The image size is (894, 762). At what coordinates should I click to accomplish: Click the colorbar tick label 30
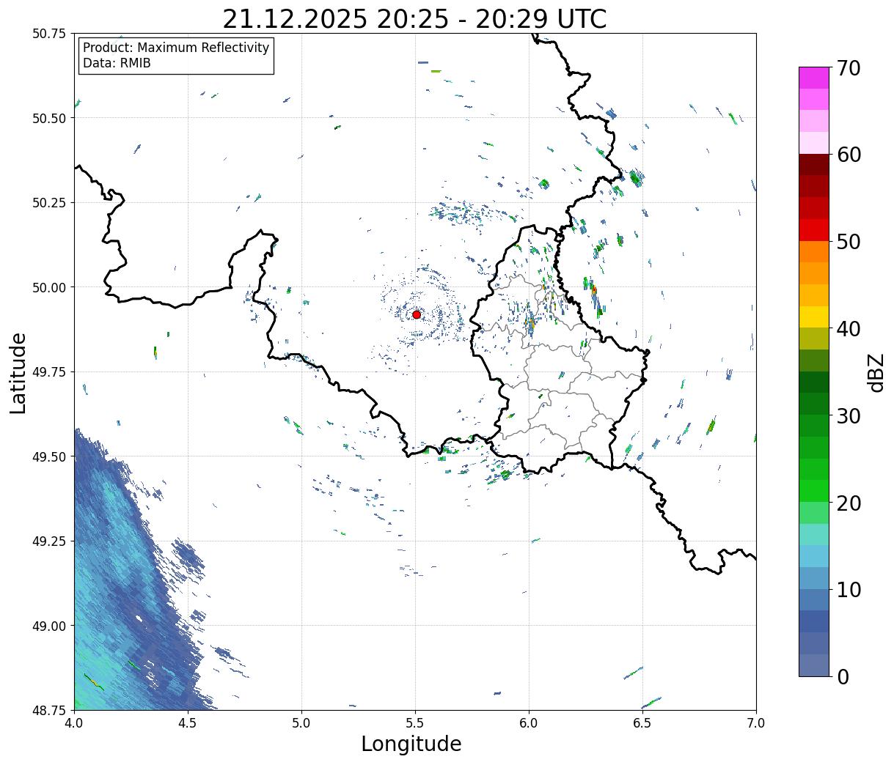click(x=849, y=416)
